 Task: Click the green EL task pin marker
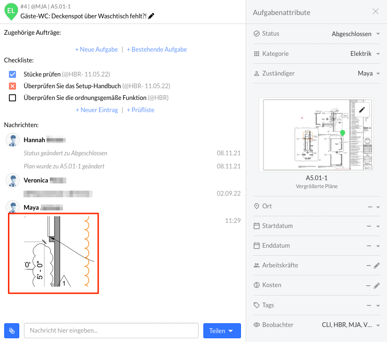(11, 11)
